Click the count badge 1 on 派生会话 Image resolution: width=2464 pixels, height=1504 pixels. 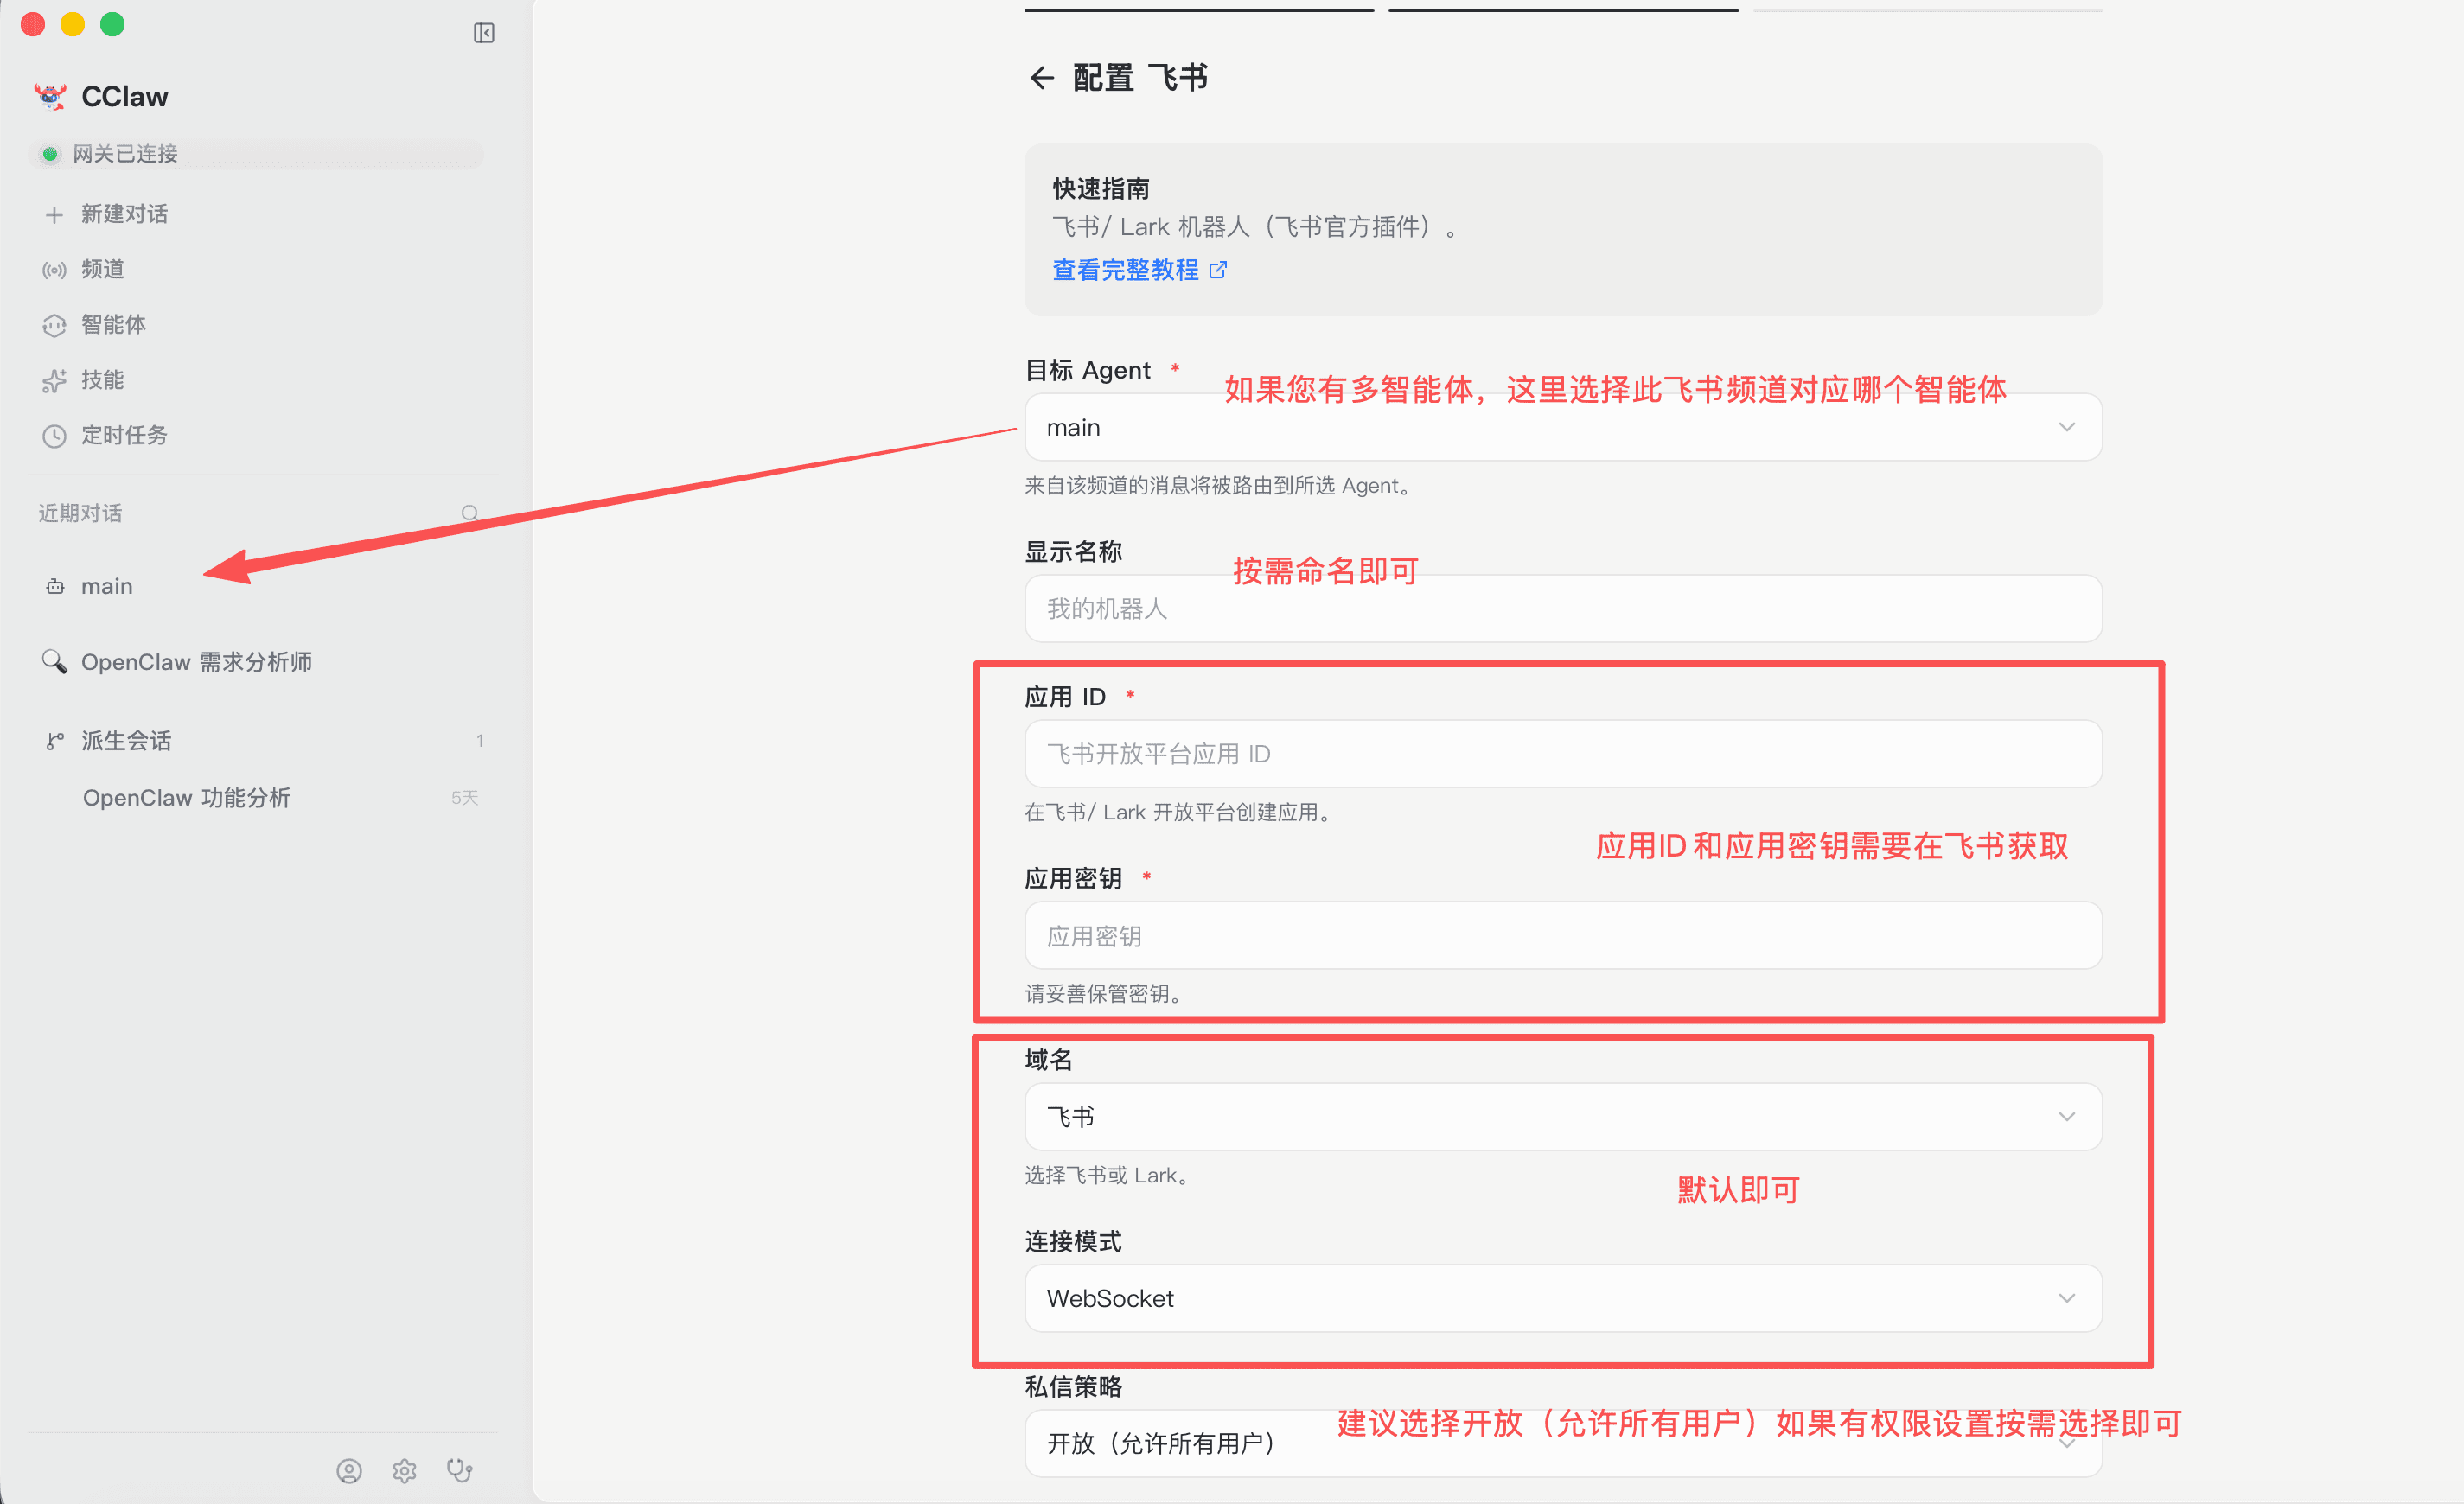[480, 741]
